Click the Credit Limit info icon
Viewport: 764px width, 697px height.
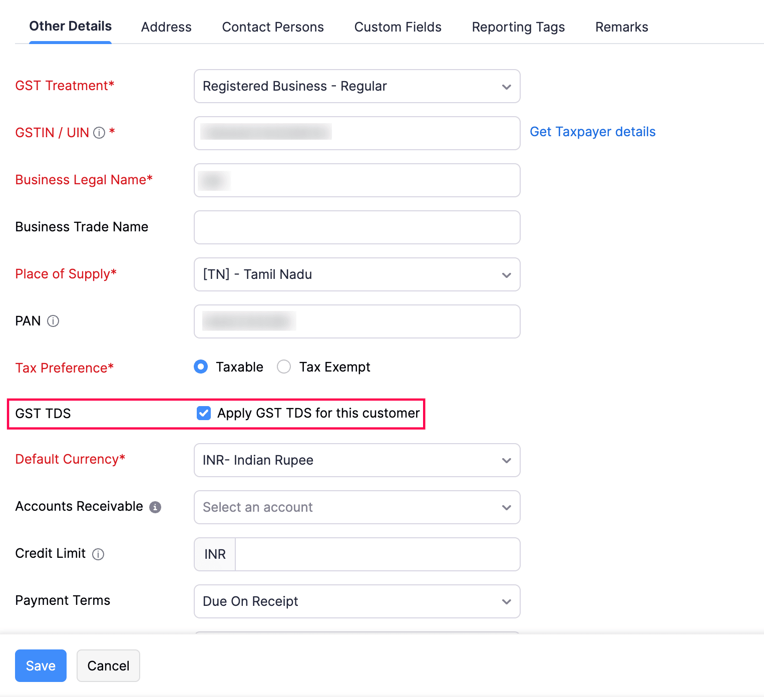(98, 554)
